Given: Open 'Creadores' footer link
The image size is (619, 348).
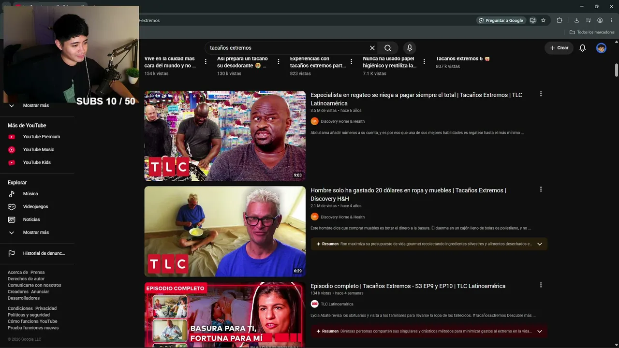Looking at the screenshot, I should 18,291.
